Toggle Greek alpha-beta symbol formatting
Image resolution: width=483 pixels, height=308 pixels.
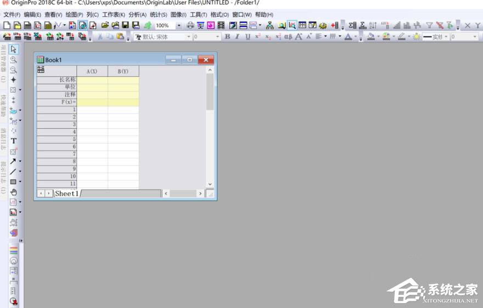(x=288, y=37)
